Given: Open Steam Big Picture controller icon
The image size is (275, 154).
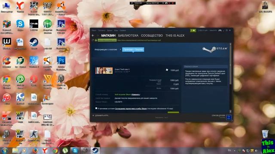Looking at the screenshot, I should tap(220, 30).
